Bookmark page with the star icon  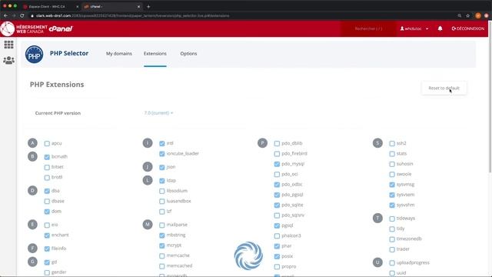467,15
